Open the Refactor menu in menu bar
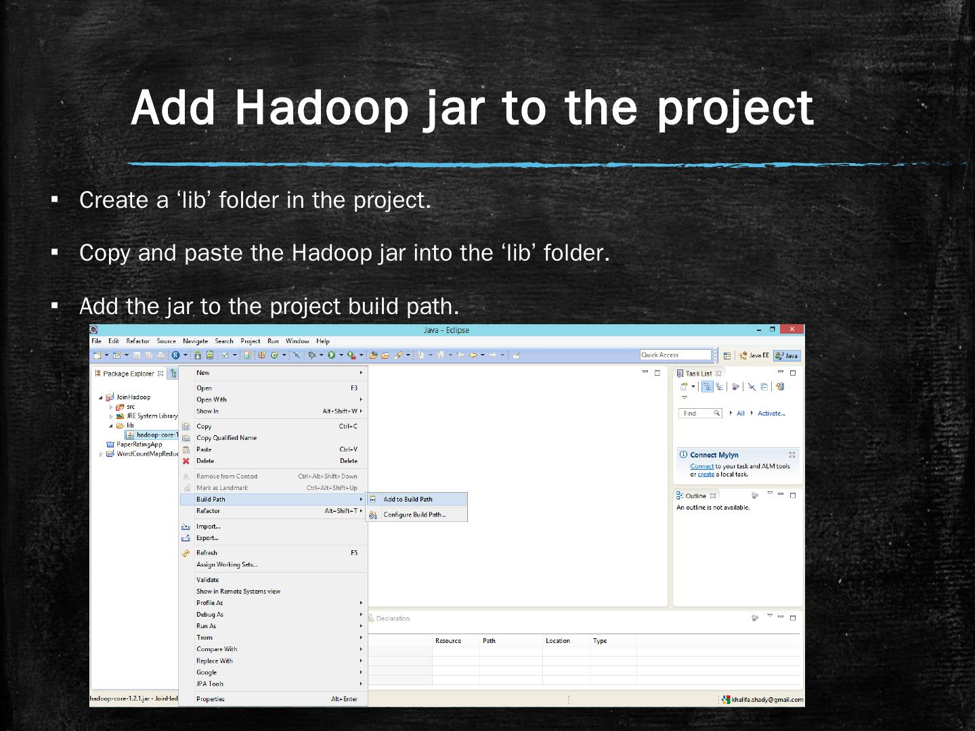The width and height of the screenshot is (975, 731). [137, 341]
